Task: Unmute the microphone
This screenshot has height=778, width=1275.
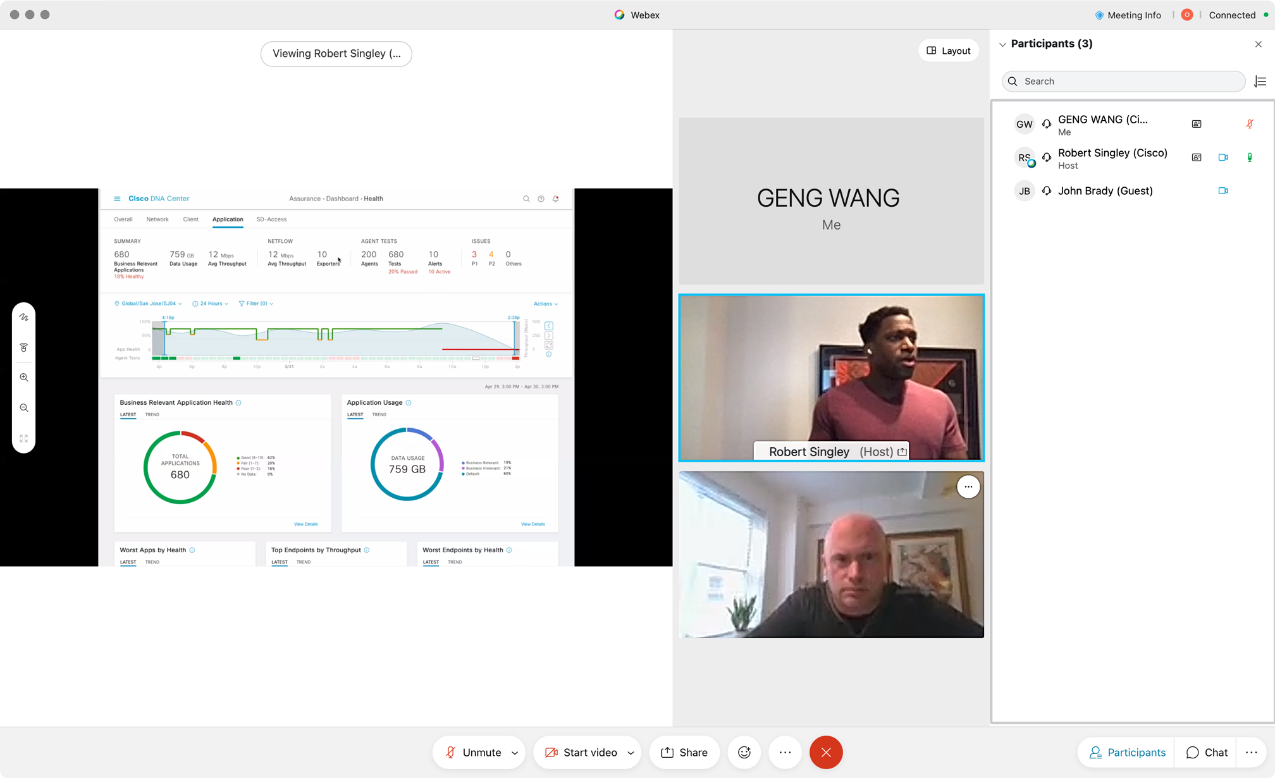Action: click(473, 752)
